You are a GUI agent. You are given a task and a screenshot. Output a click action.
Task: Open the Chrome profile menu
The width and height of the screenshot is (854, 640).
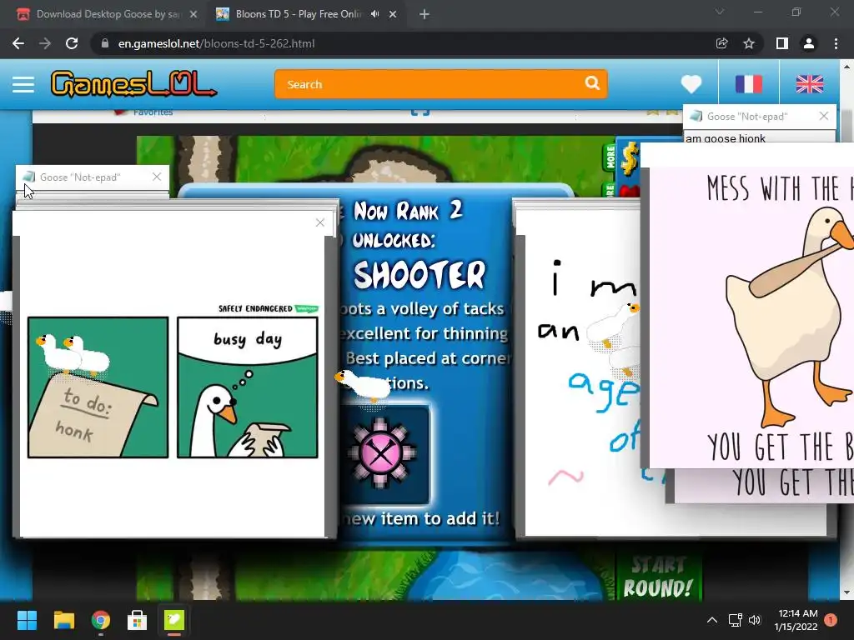tap(809, 43)
